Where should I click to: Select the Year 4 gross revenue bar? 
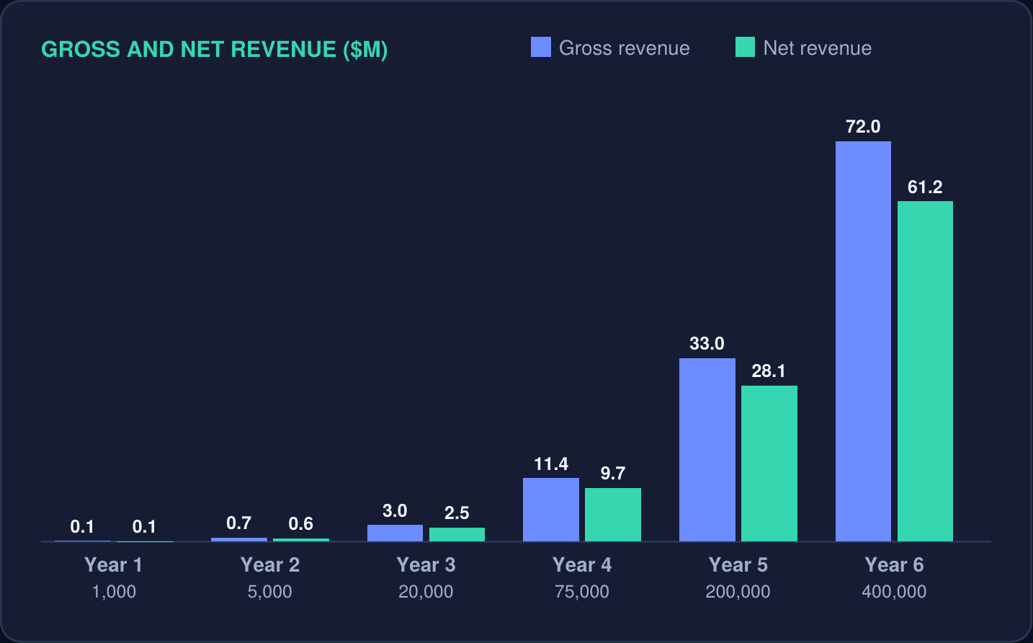[x=551, y=510]
